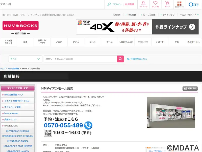Select the ゲーム navigation tab
The width and height of the screenshot is (202, 152).
coord(109,42)
